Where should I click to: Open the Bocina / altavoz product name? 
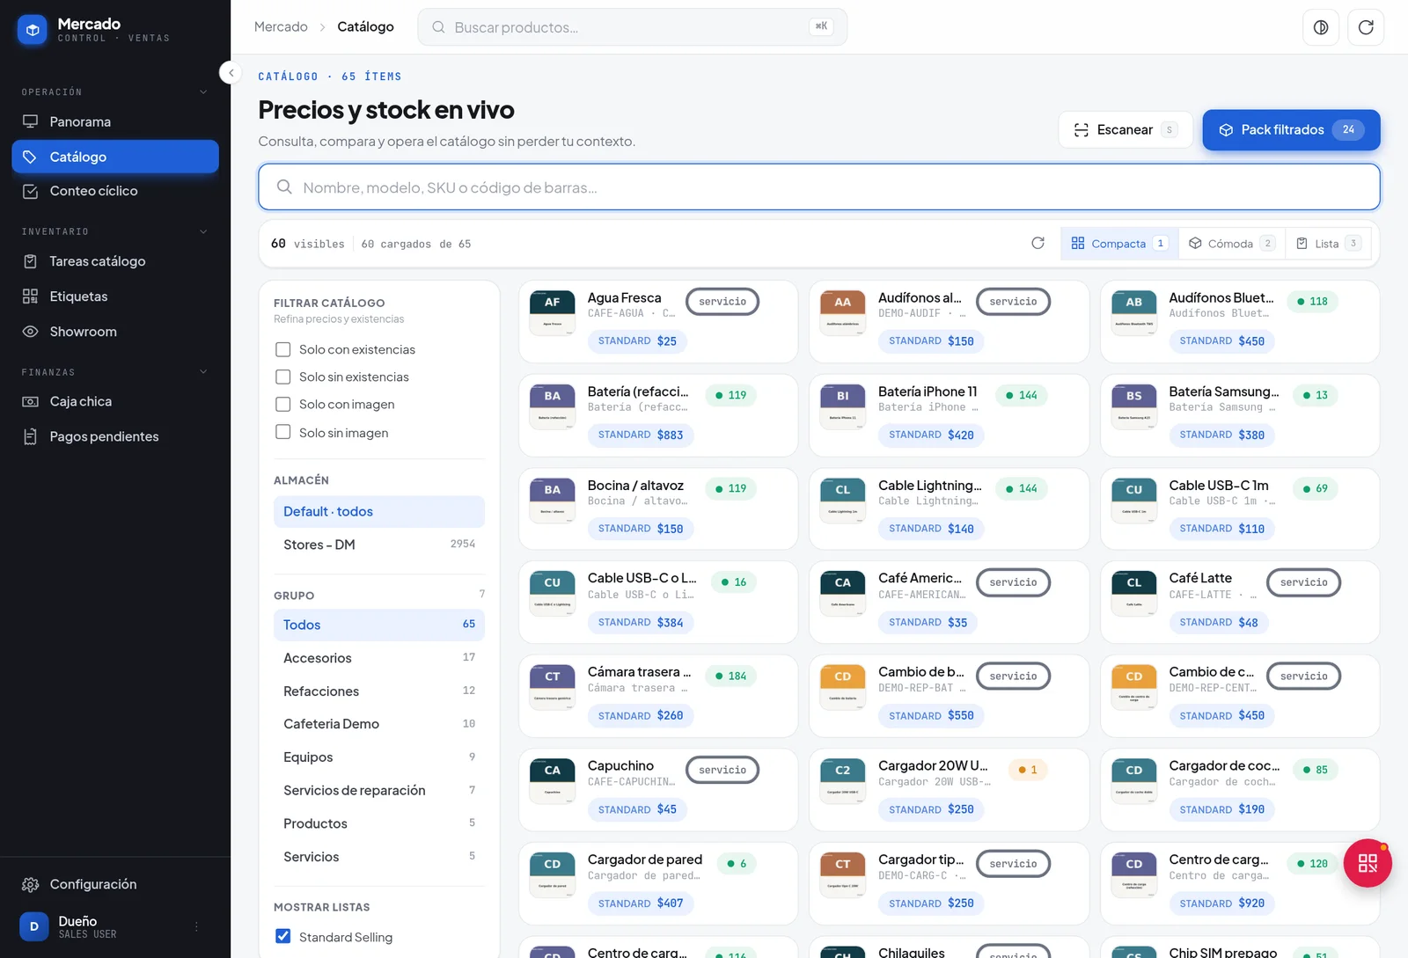point(635,486)
